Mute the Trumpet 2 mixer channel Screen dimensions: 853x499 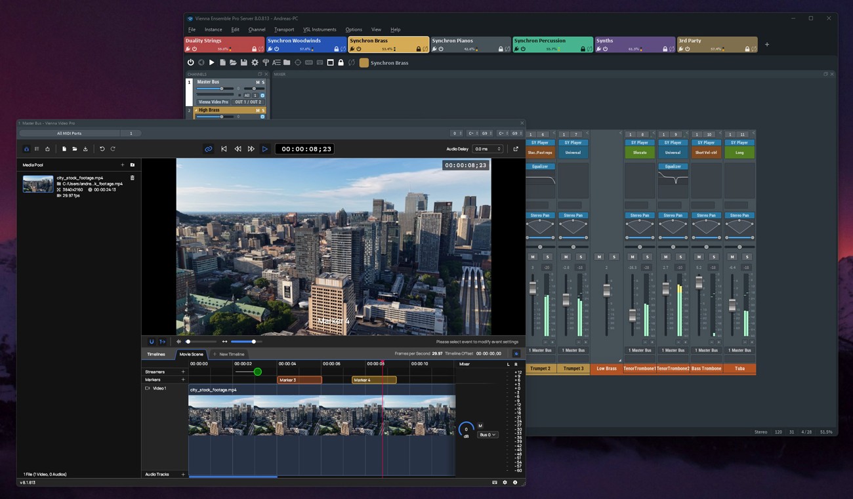(533, 257)
